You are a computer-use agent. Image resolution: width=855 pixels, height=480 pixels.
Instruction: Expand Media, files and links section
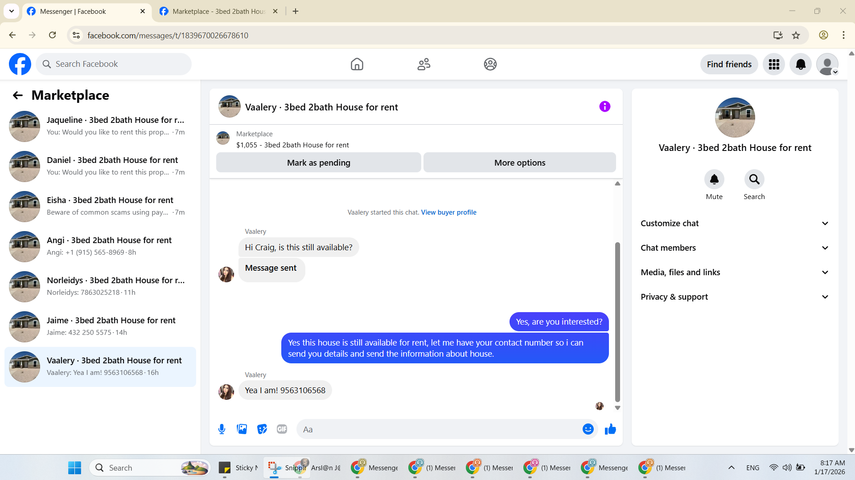[735, 273]
